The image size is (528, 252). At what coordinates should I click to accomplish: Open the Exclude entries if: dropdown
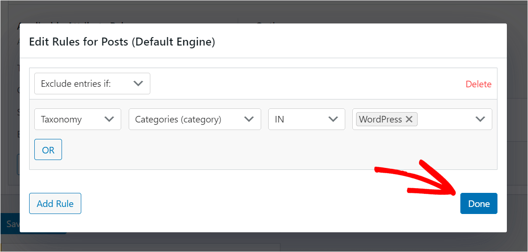pyautogui.click(x=92, y=84)
